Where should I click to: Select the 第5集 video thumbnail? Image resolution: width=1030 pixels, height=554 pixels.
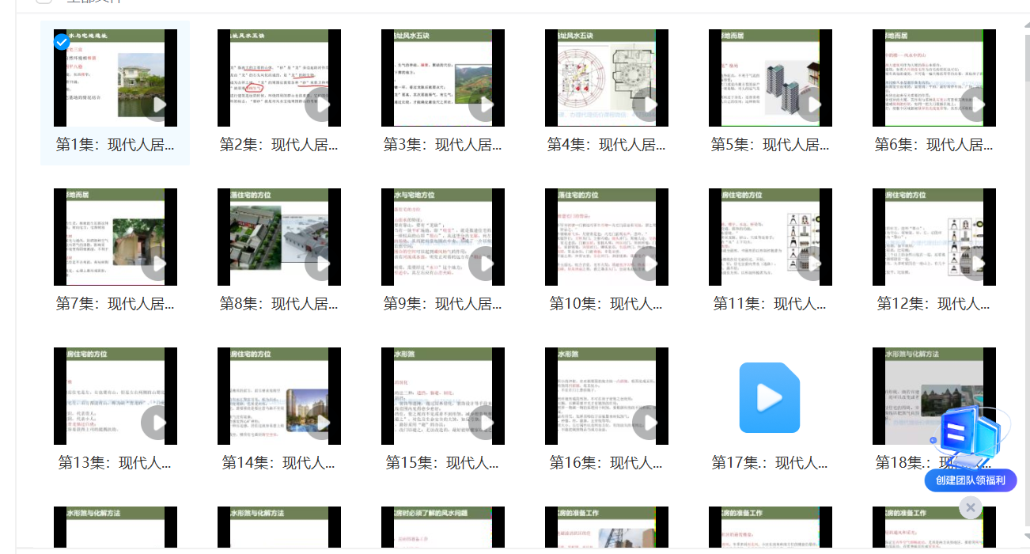[770, 78]
